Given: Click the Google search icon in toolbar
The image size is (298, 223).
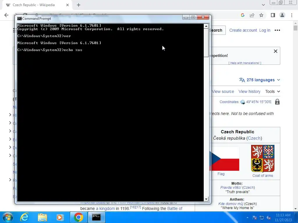Looking at the screenshot, I should pos(242,15).
